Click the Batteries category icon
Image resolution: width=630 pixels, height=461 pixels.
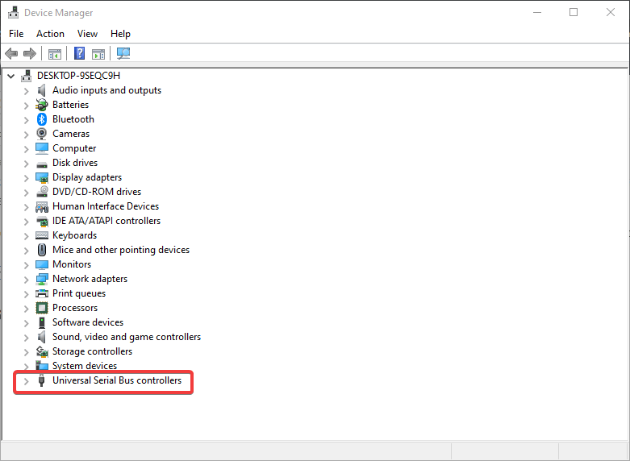(42, 105)
